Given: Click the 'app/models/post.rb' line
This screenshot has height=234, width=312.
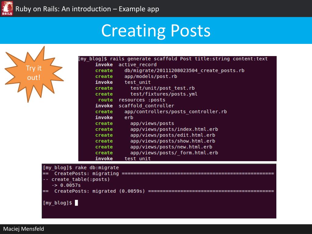Looking at the screenshot, I should point(136,76).
